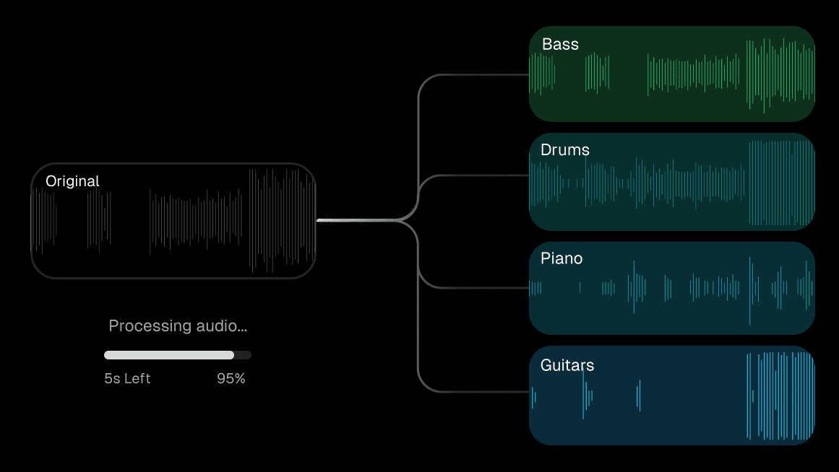Click the "5s Left" time remaining text
The width and height of the screenshot is (839, 472).
pos(127,379)
